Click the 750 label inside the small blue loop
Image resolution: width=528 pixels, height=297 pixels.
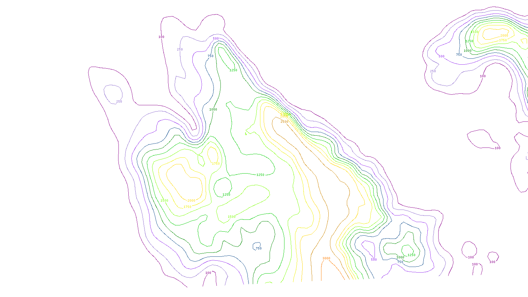[259, 248]
